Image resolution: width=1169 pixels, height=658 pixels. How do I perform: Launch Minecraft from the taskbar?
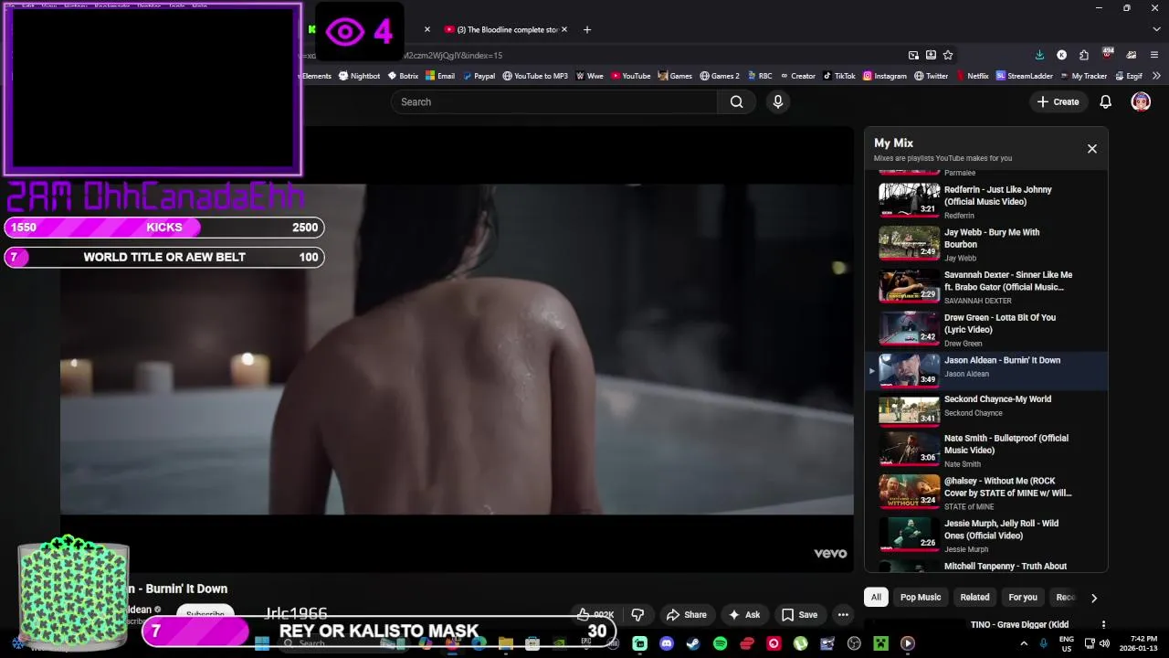pyautogui.click(x=880, y=643)
